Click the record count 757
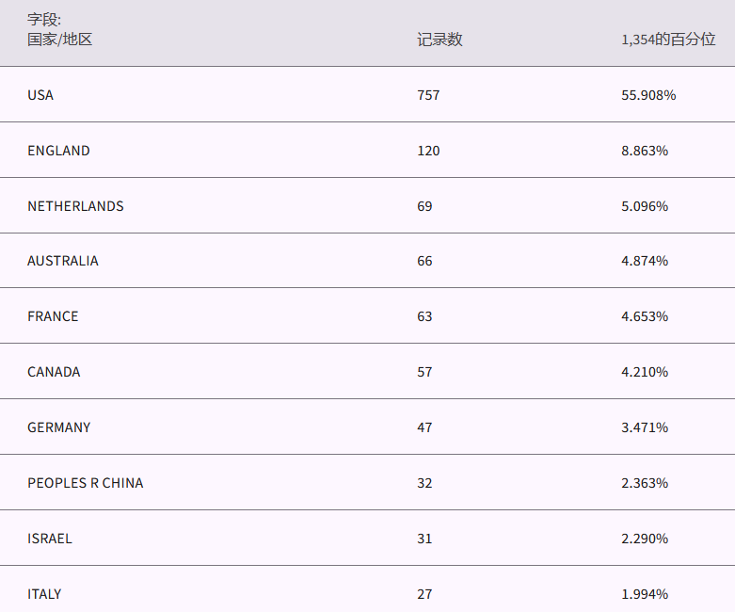Screen dimensions: 735x612 click(x=428, y=95)
